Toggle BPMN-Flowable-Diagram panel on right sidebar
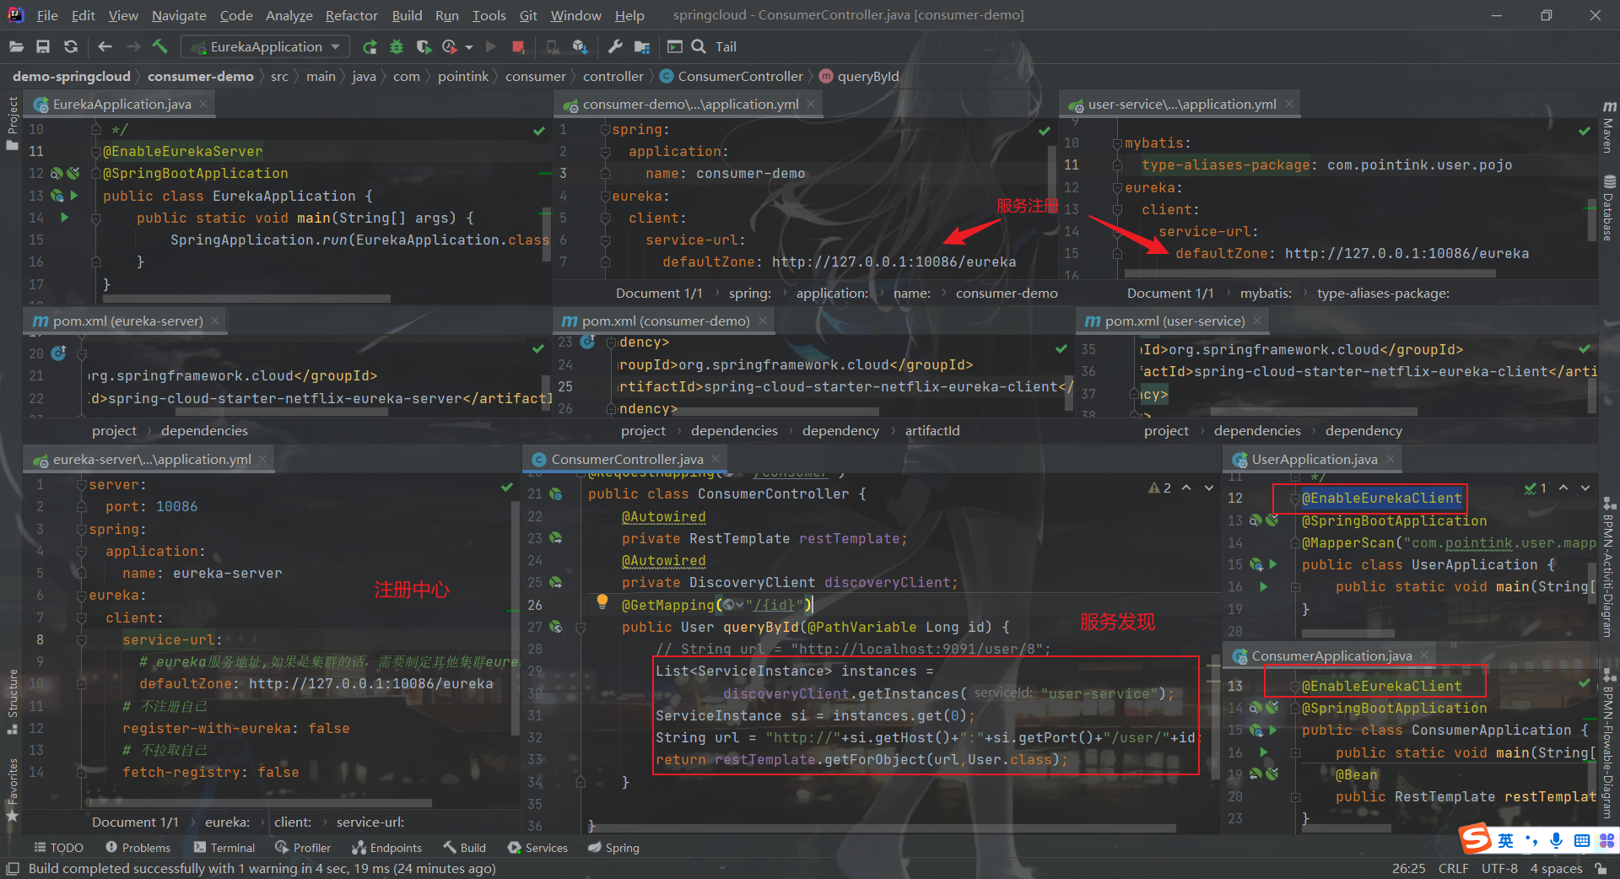The height and width of the screenshot is (879, 1620). pyautogui.click(x=1609, y=744)
